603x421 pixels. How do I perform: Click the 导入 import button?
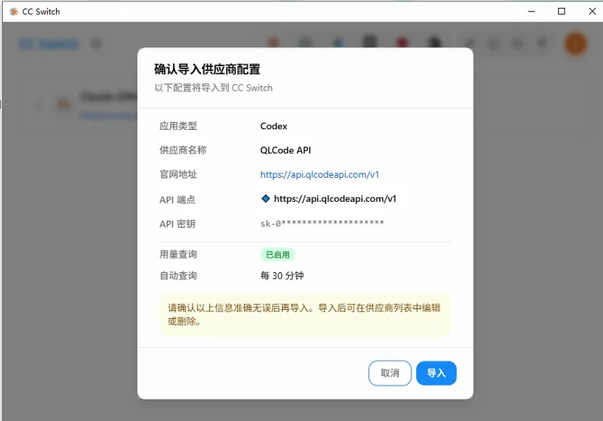(x=436, y=373)
